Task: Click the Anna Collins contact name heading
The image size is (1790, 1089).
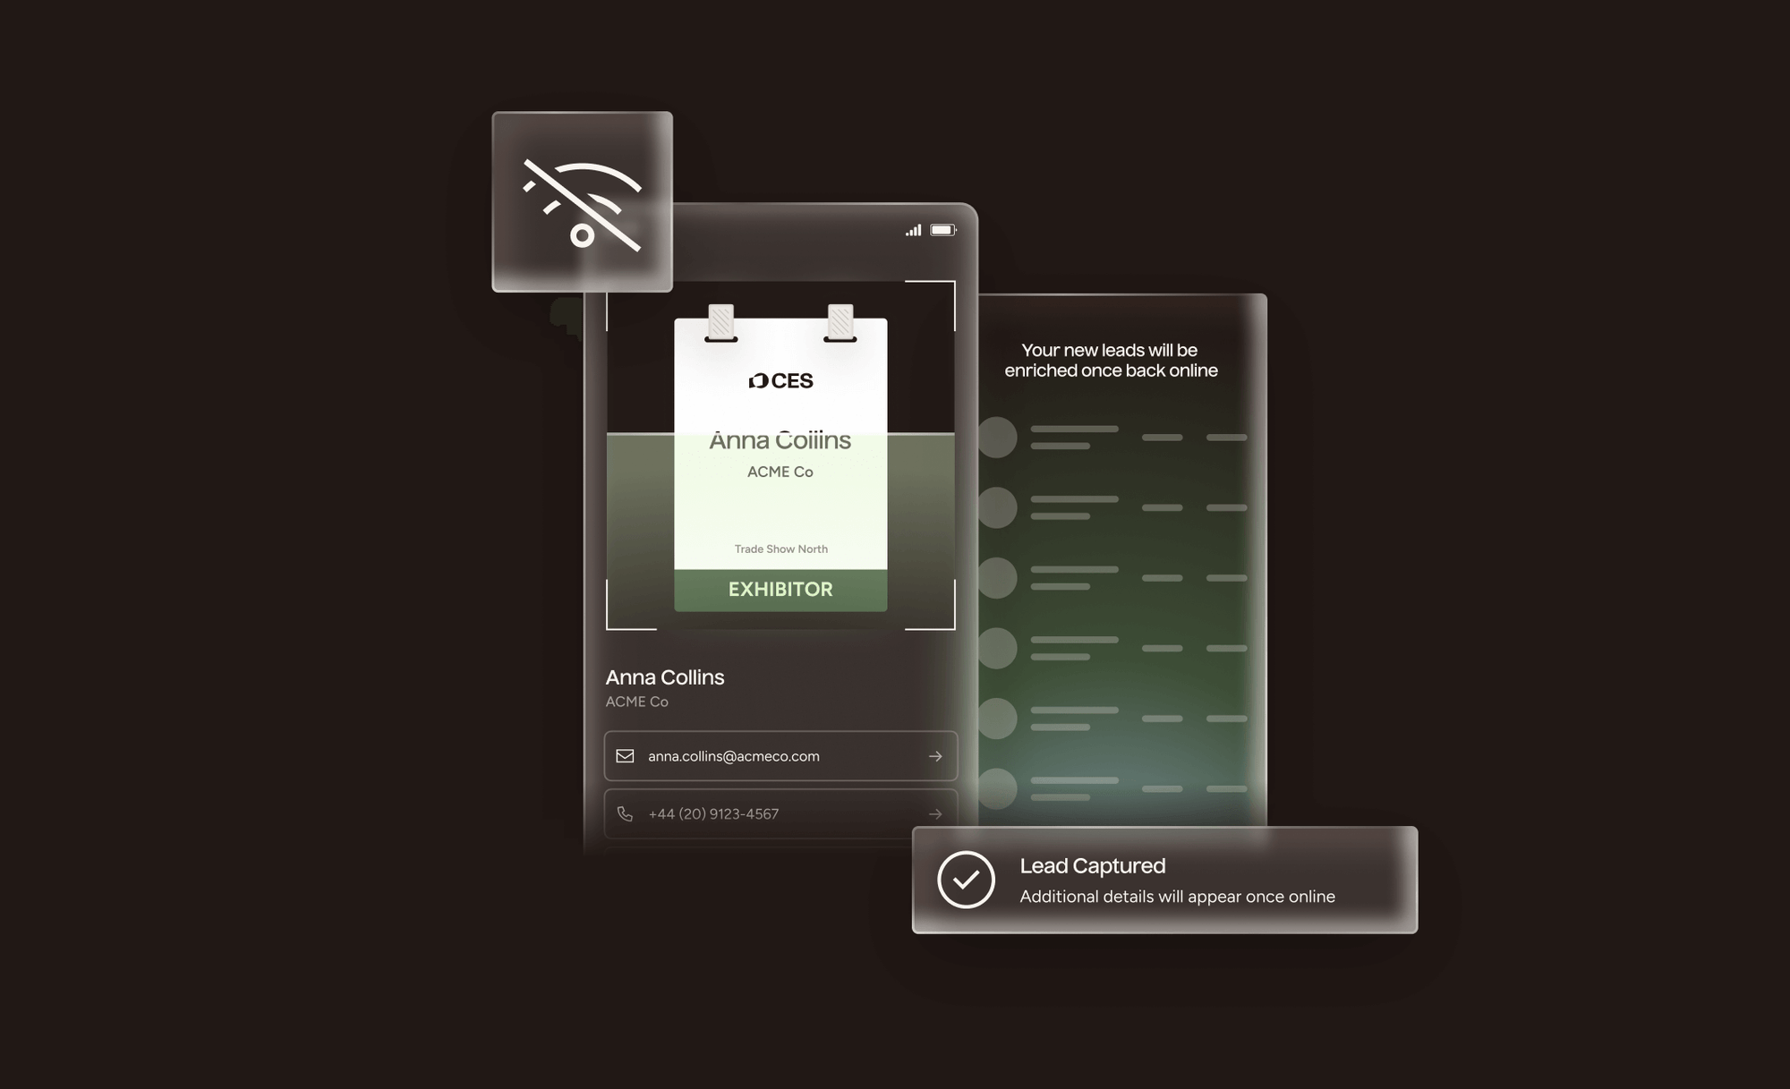Action: click(x=664, y=677)
